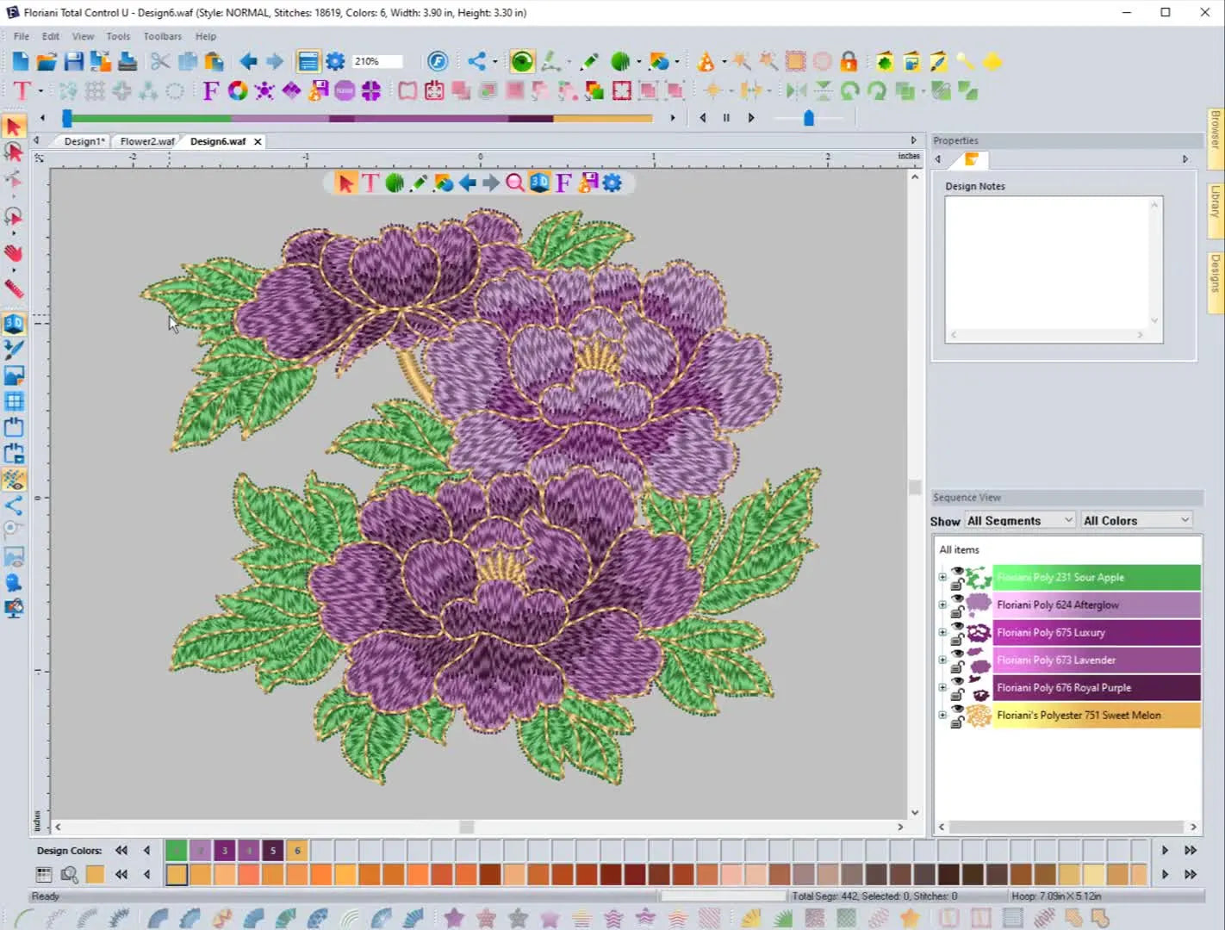Click the canvas vertical scrollbar down arrow
The image size is (1225, 930).
coord(914,812)
